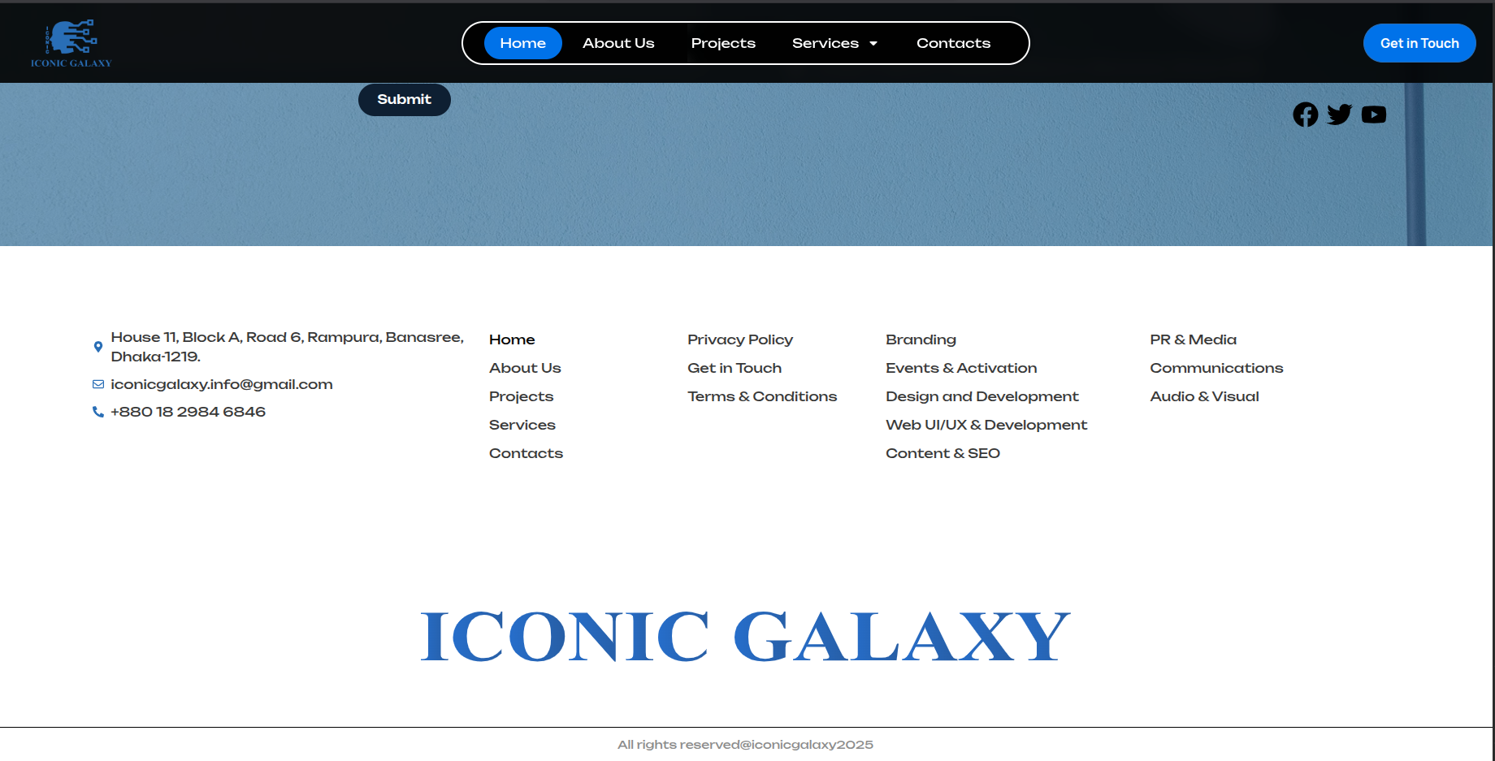The image size is (1495, 761).
Task: Open the Privacy Policy footer link
Action: point(739,339)
